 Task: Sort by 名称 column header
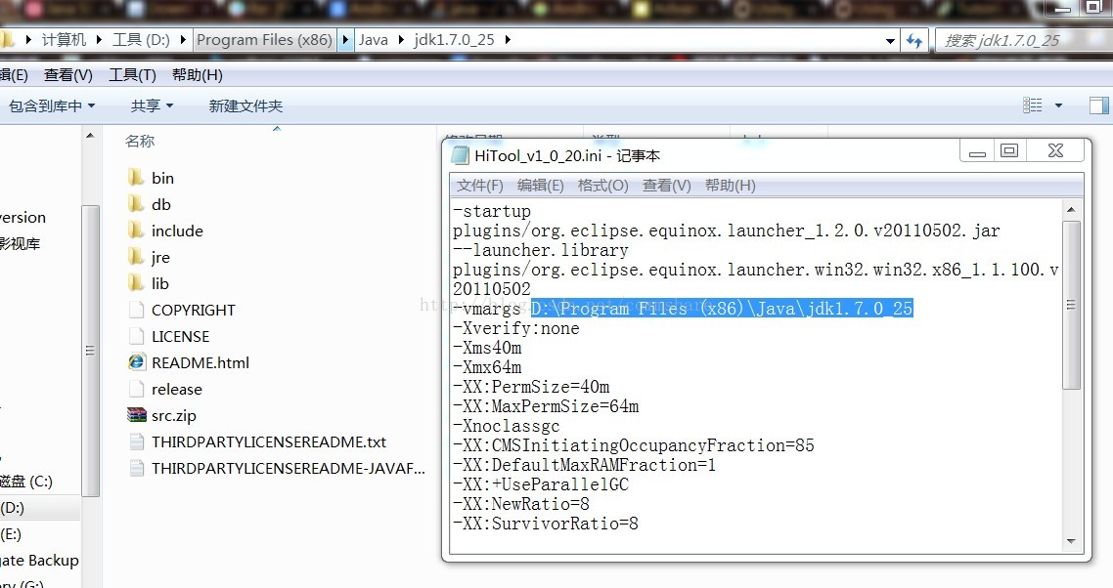tap(140, 142)
